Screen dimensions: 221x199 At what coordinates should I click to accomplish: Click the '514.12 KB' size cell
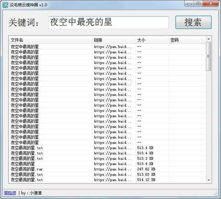point(146,180)
